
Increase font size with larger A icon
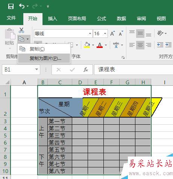[112, 33]
